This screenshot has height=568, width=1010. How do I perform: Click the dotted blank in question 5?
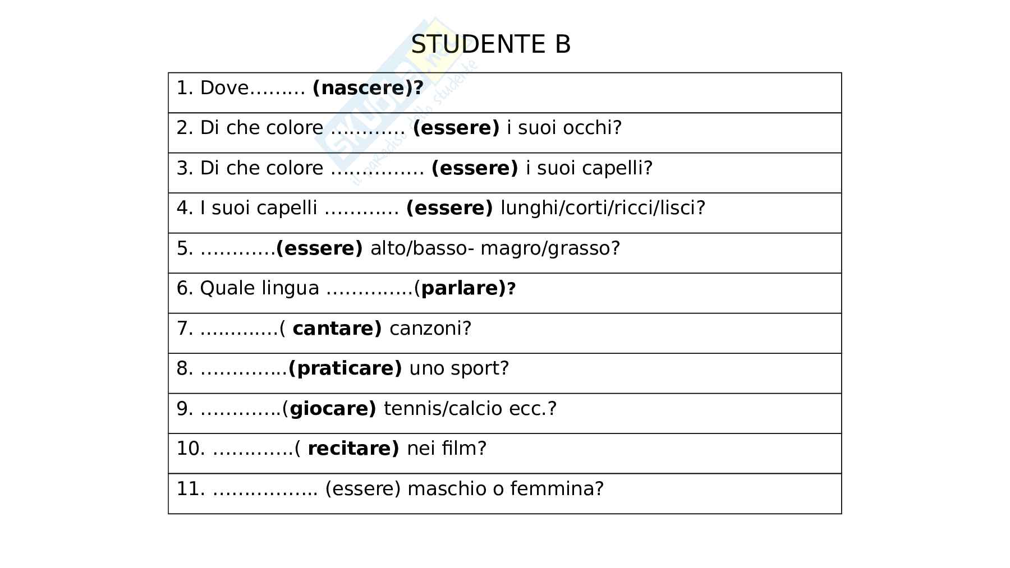pos(238,248)
